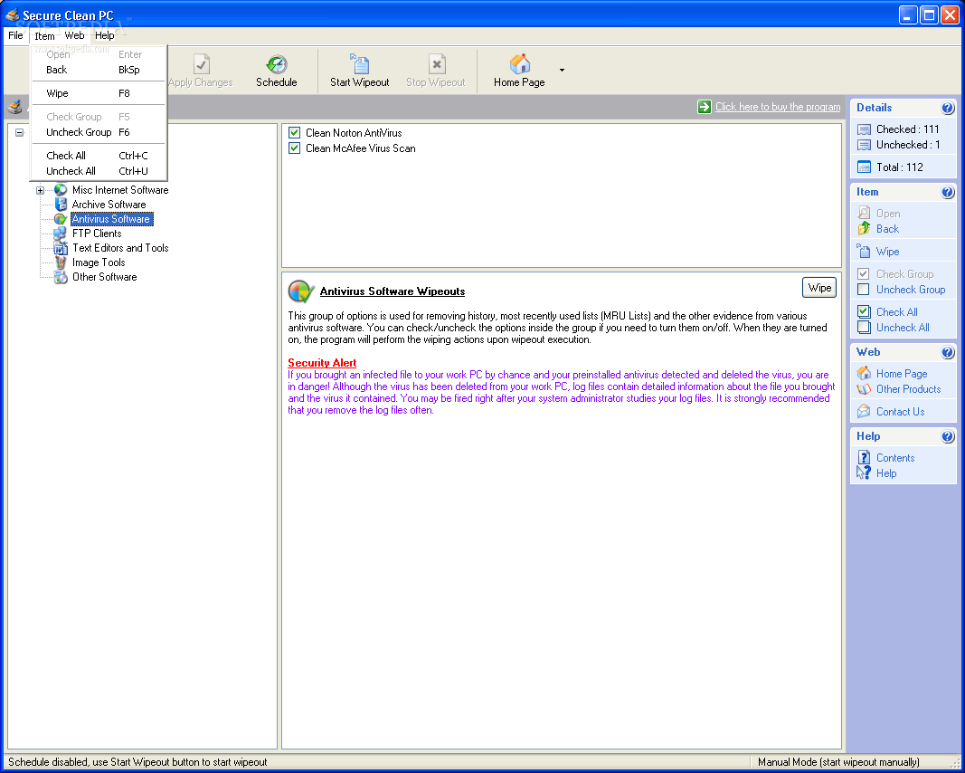This screenshot has width=965, height=773.
Task: Choose Wipe F8 in the Item menu
Action: pos(99,93)
